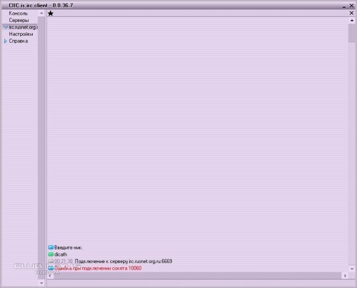This screenshot has height=288, width=357.
Task: Click the blue icon beside the red socket error
Action: click(x=51, y=268)
